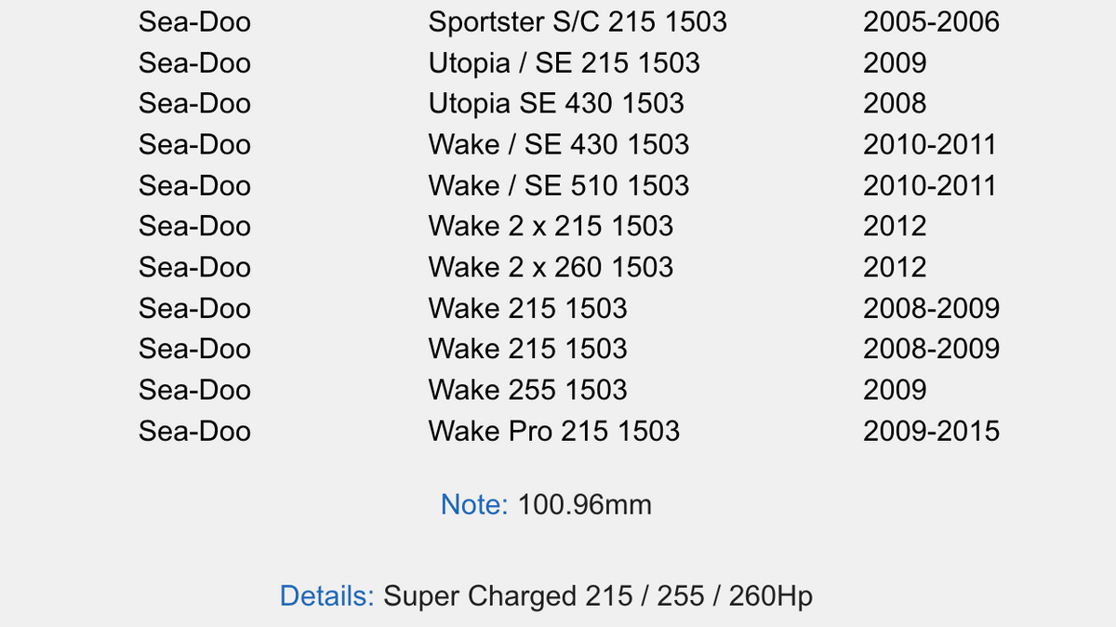This screenshot has width=1116, height=627.
Task: Click the 2009-2015 year range
Action: coord(931,432)
